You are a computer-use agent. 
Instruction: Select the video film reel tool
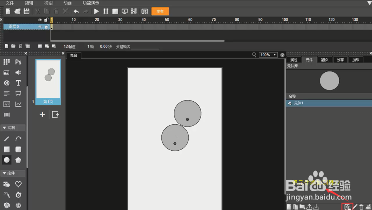[x=7, y=83]
